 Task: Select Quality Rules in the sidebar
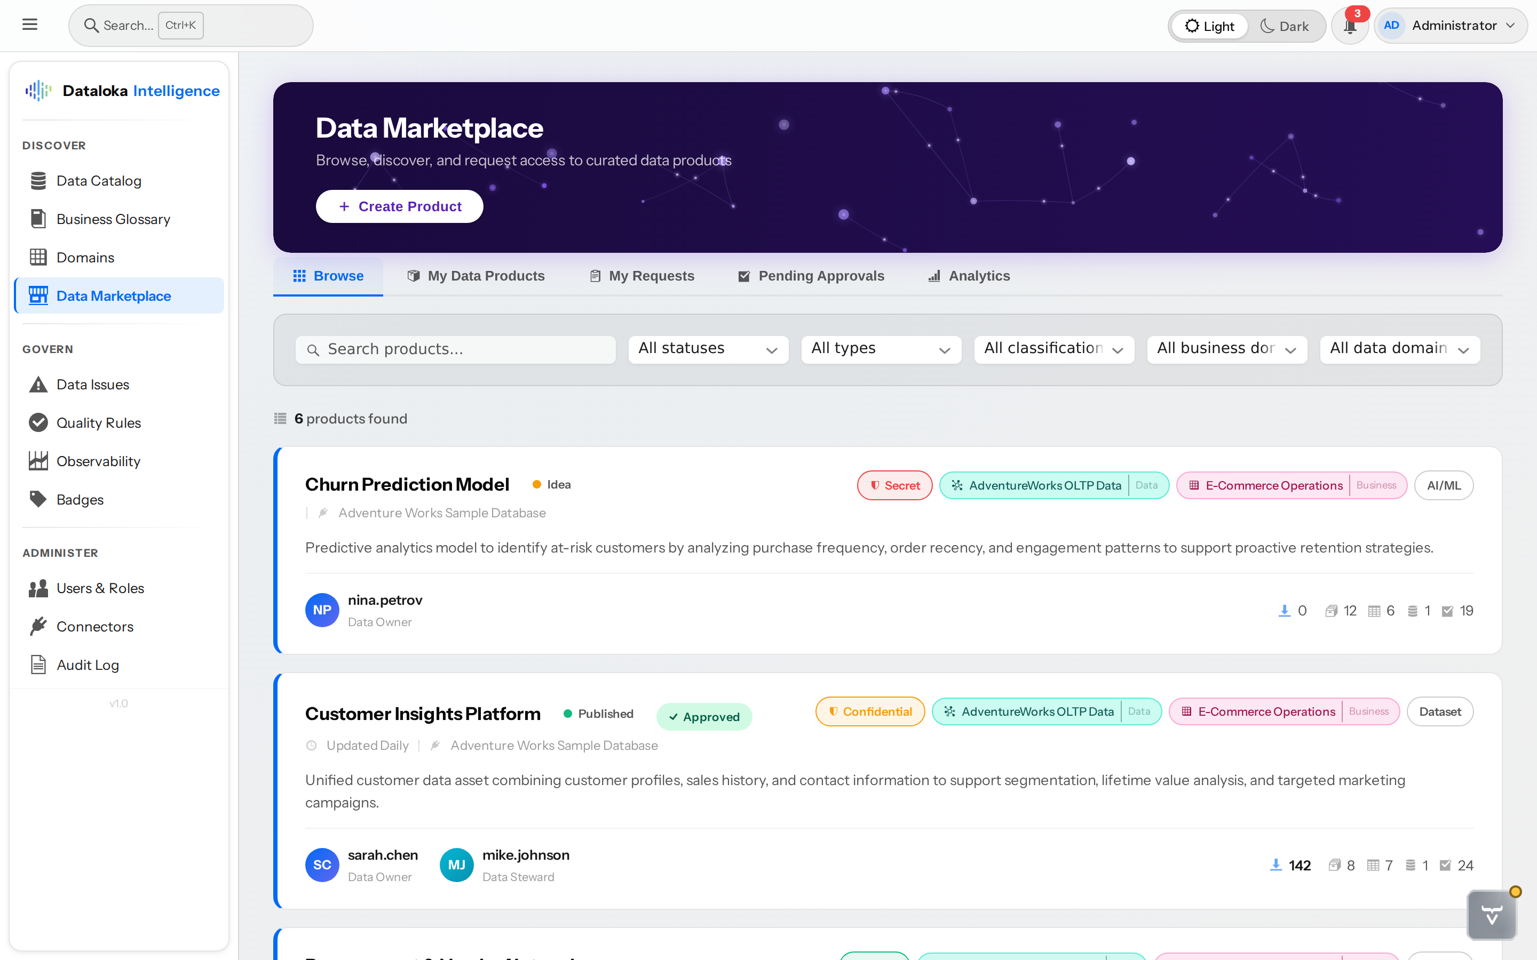coord(98,422)
